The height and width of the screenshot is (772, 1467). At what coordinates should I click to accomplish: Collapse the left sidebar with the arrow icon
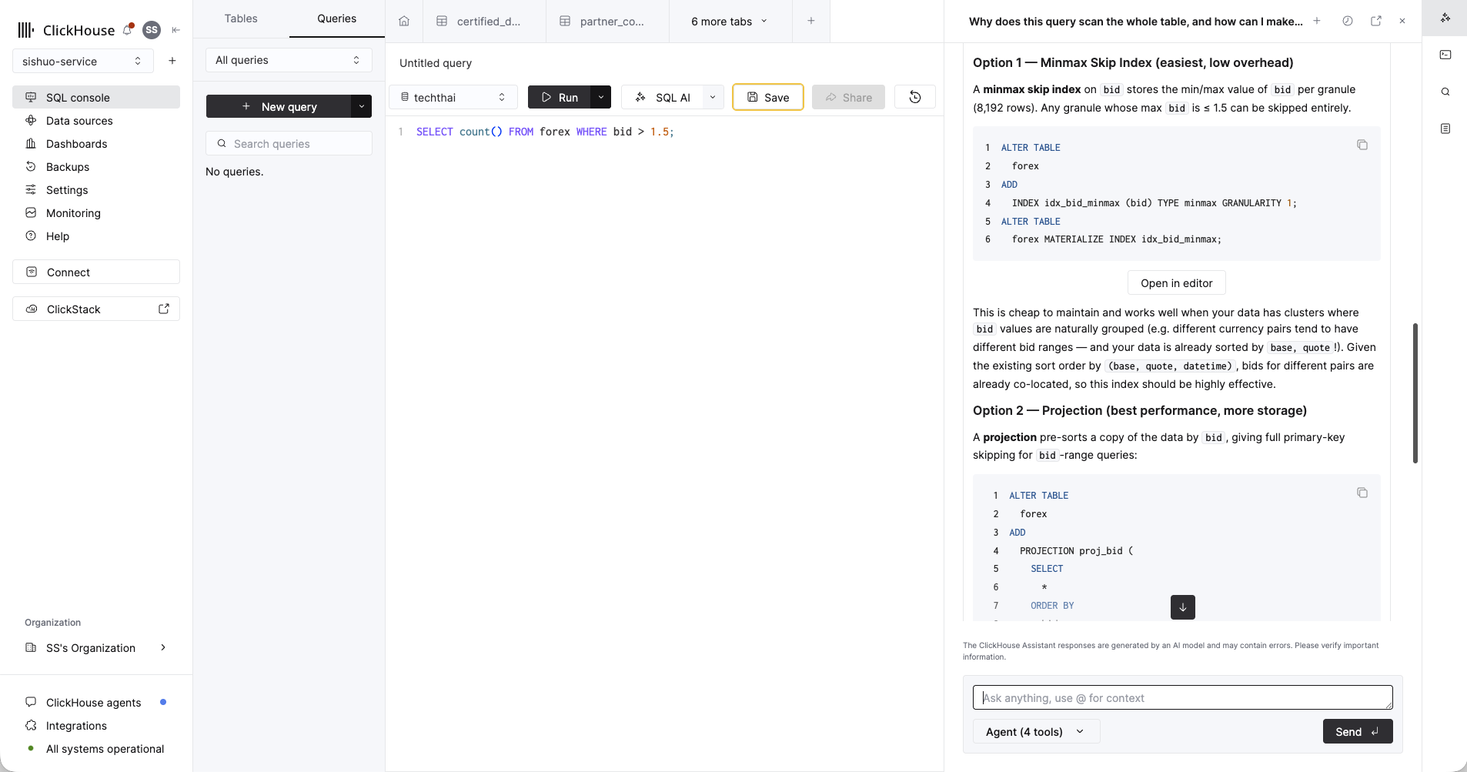(175, 30)
